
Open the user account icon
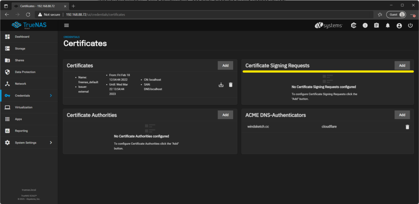[399, 26]
